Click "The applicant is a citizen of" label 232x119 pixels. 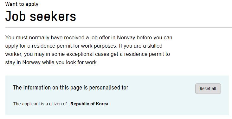(40, 104)
